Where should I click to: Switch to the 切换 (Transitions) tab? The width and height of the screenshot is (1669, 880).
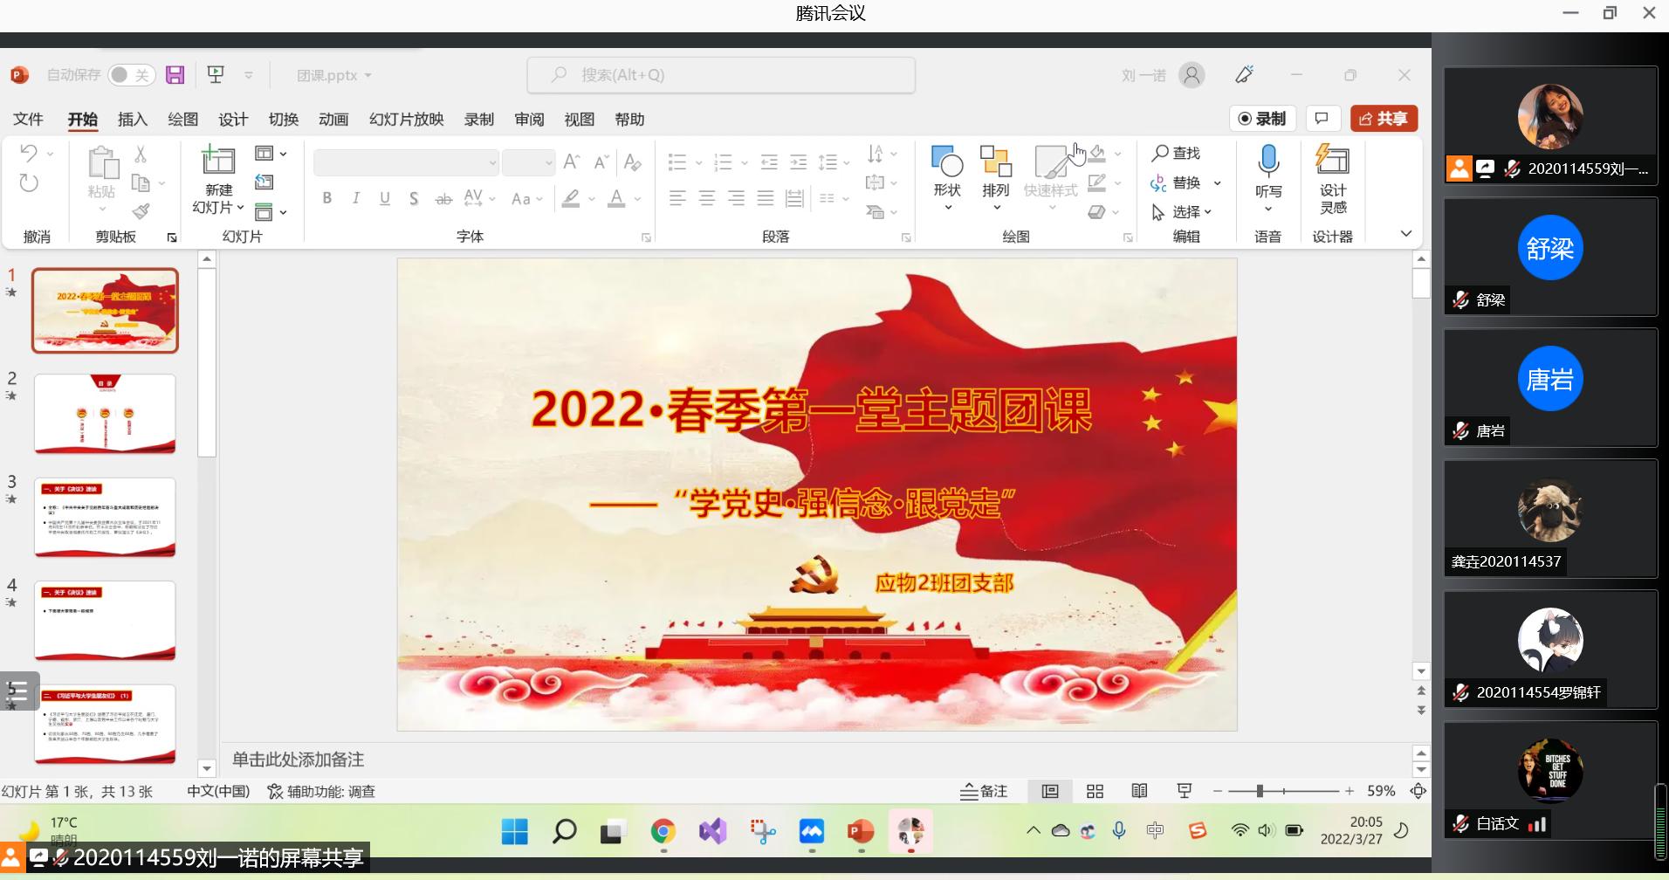[284, 120]
